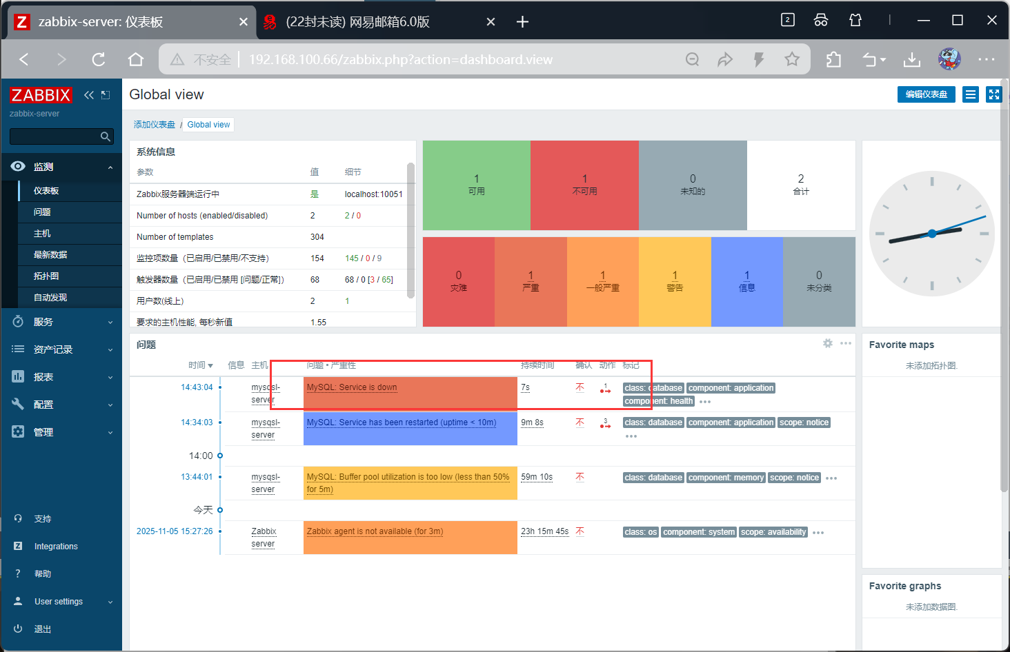Click time link 14:43:04
This screenshot has width=1010, height=652.
point(197,387)
